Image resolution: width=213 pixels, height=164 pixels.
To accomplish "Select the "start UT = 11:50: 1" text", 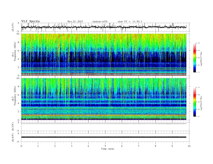I will 130,21.
